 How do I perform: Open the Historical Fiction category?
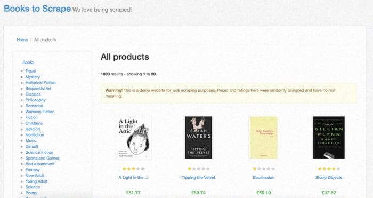[40, 83]
